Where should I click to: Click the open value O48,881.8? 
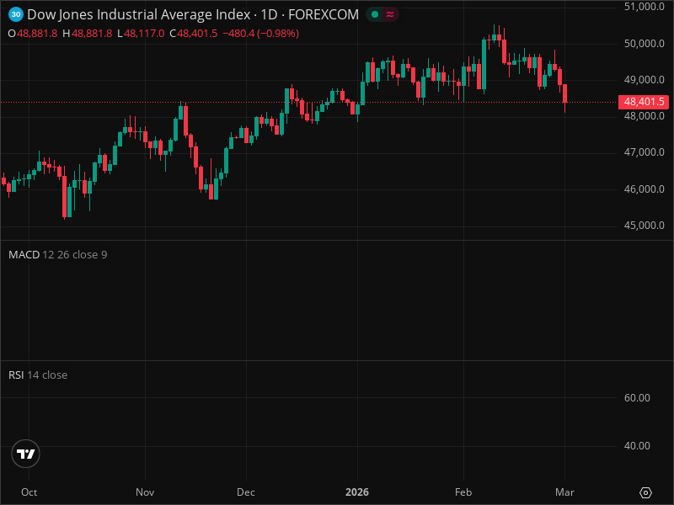(x=33, y=34)
